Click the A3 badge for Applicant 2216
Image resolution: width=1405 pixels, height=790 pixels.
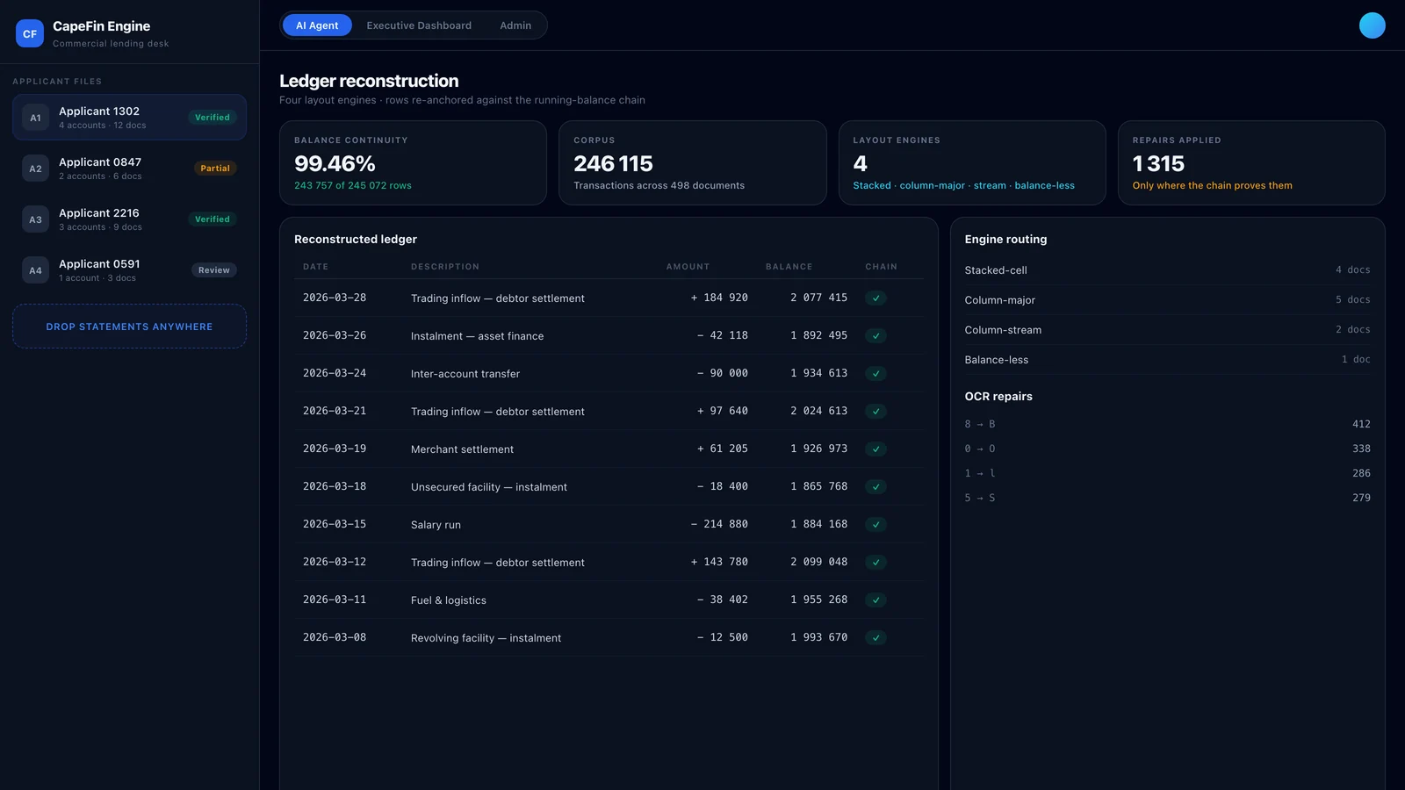click(x=35, y=219)
